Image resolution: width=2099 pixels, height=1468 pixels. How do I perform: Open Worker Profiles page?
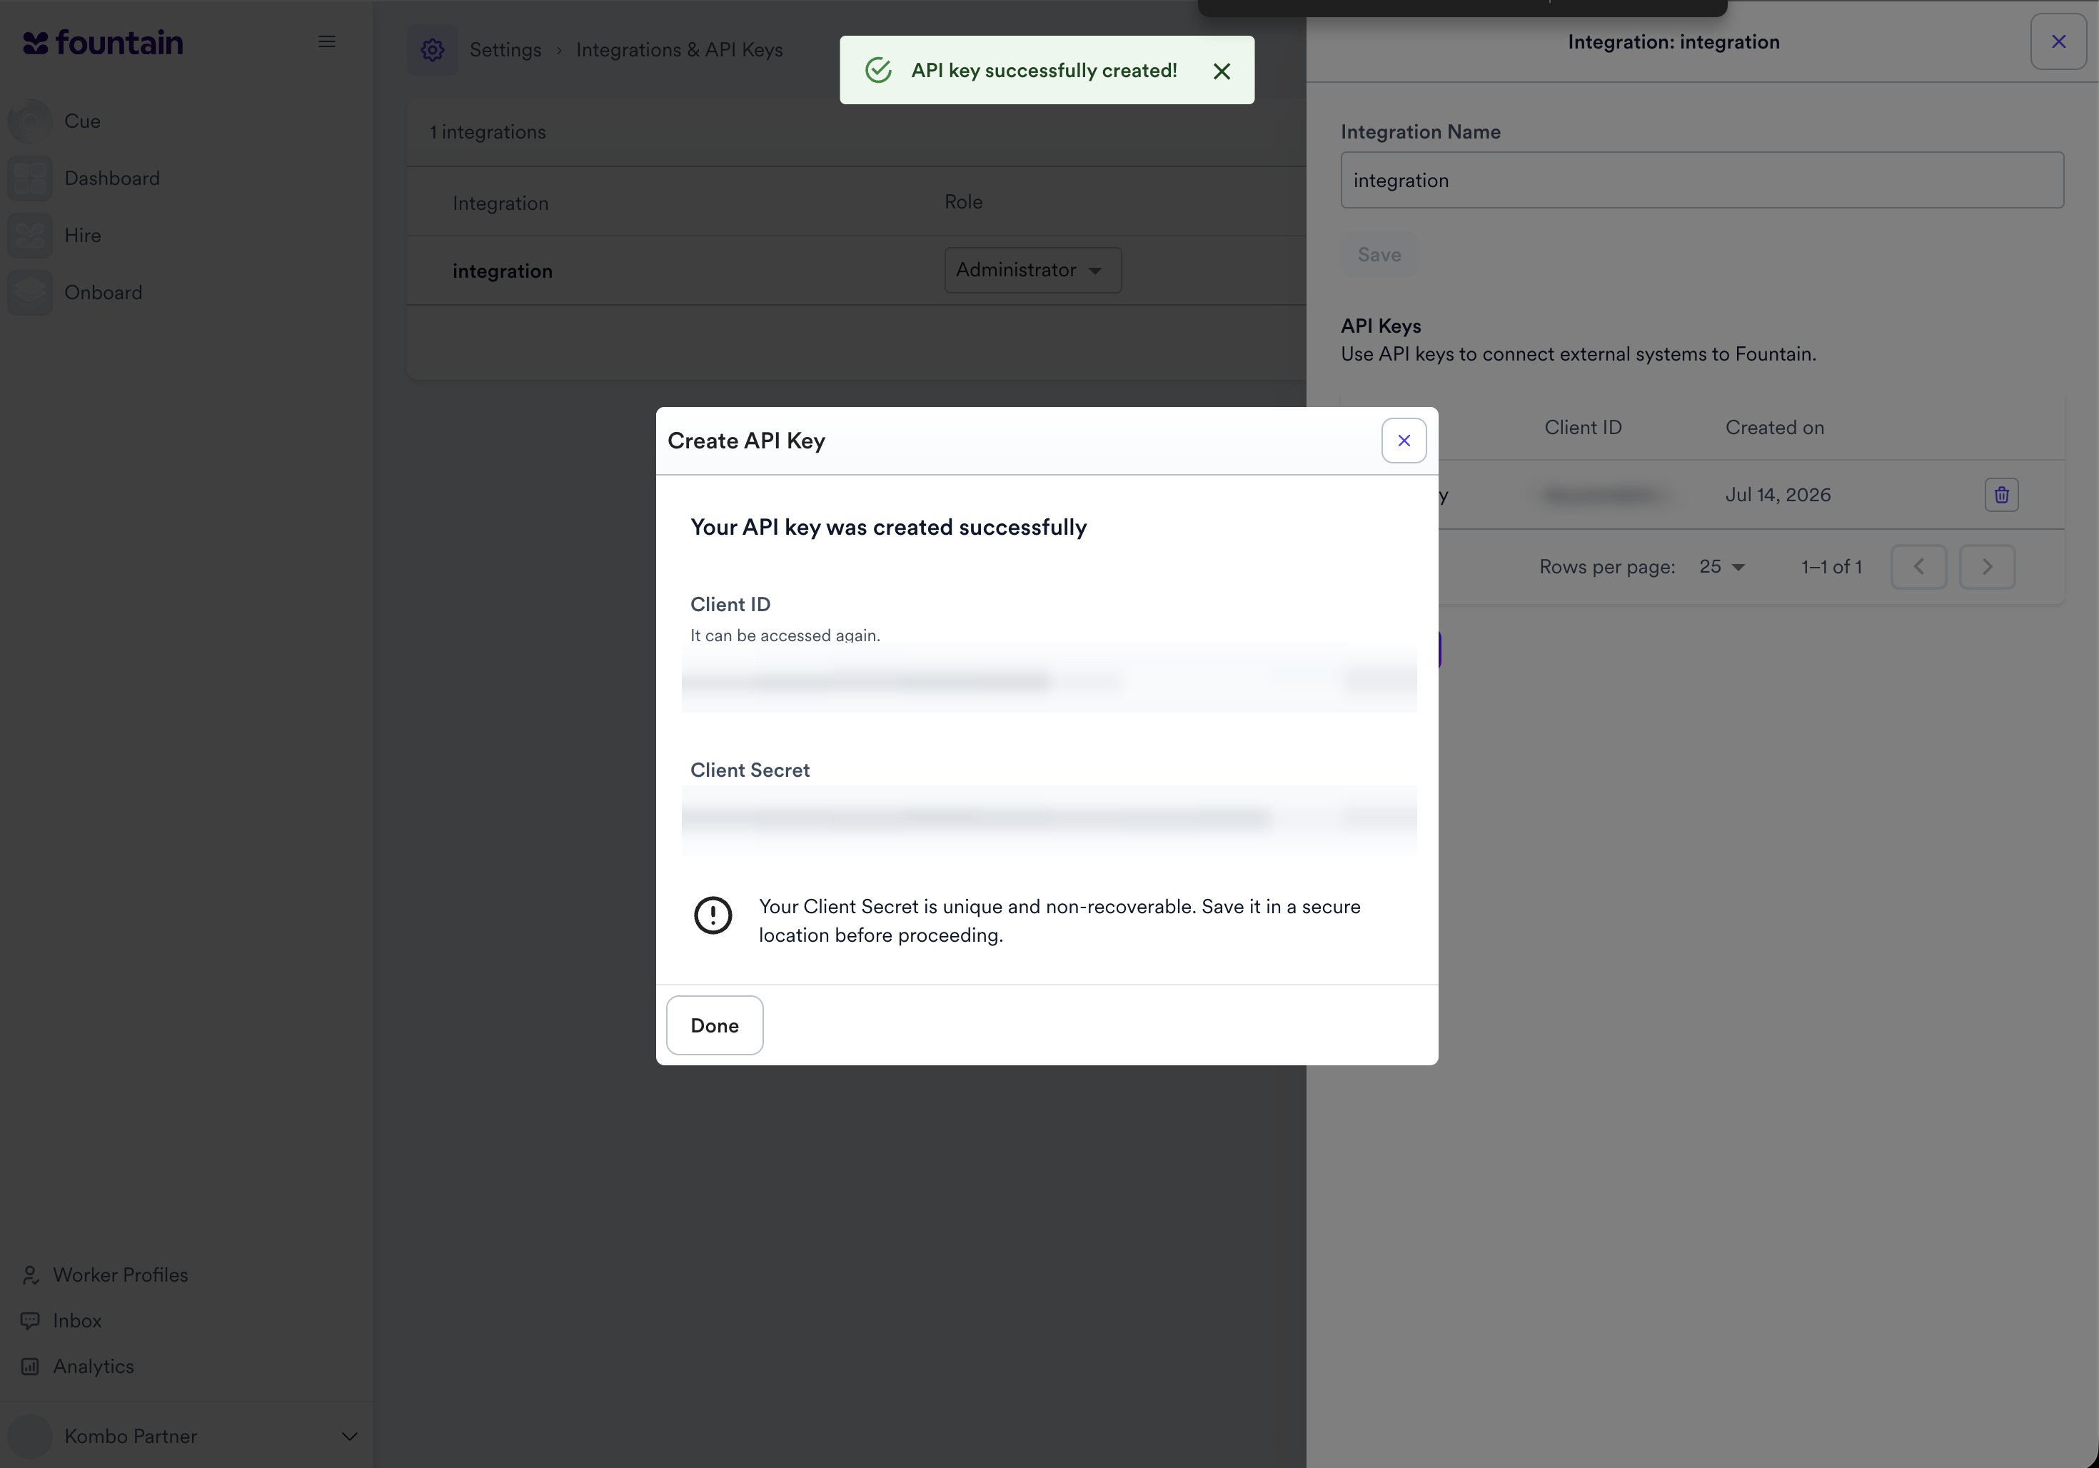click(121, 1275)
